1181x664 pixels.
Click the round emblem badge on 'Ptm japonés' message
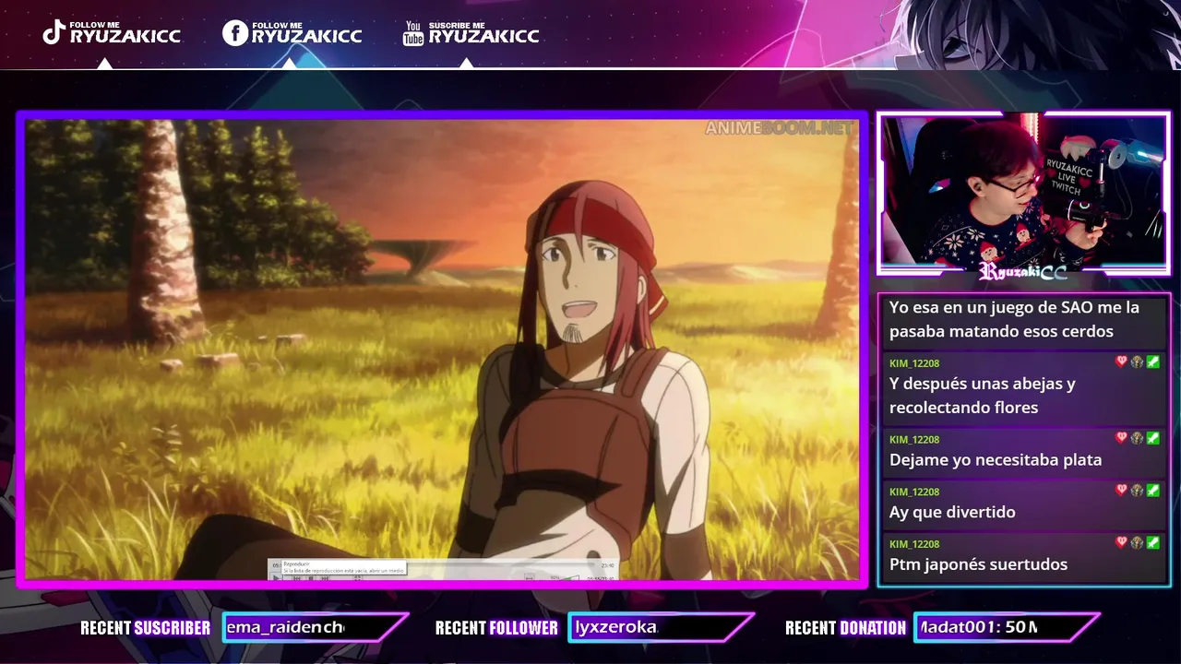[1138, 543]
